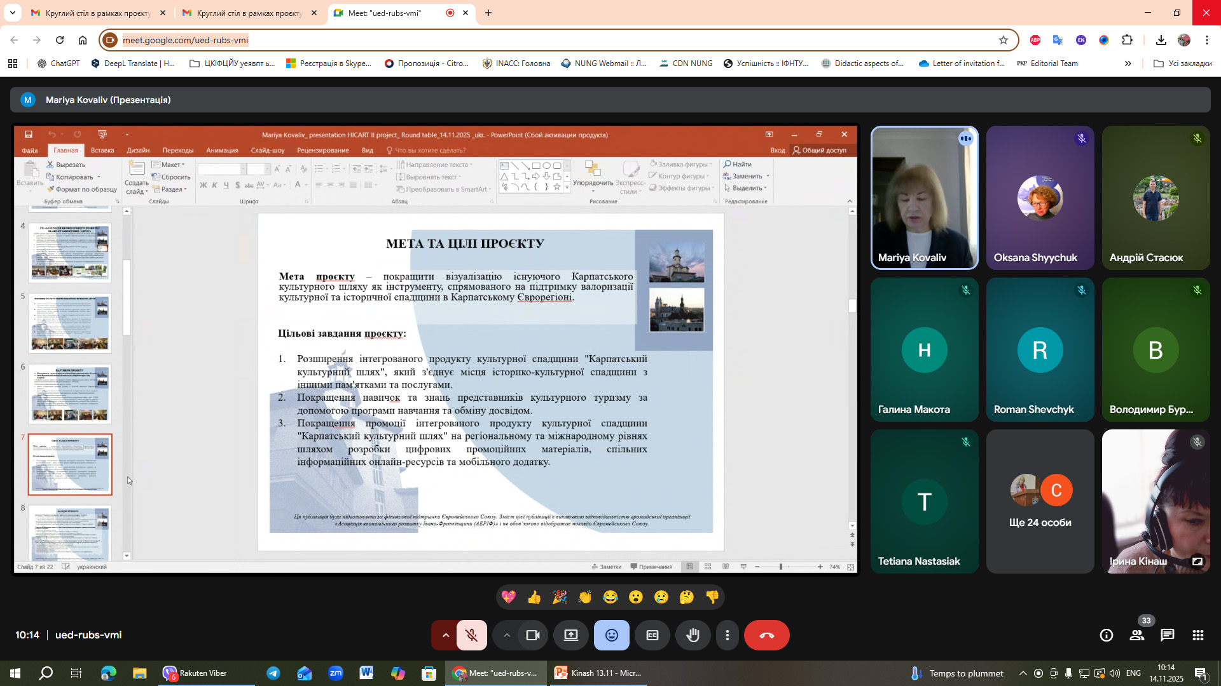Send thumbs up reaction emoji
Image resolution: width=1221 pixels, height=686 pixels.
pos(534,597)
